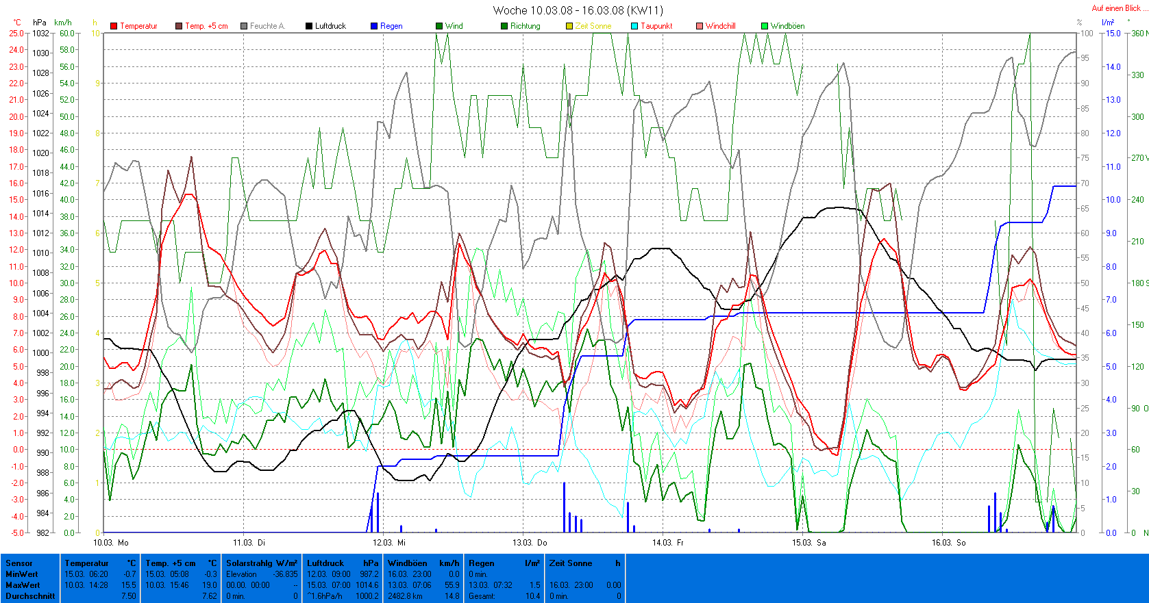Select the '10.03. Mo' date axis label
The image size is (1149, 603).
tap(111, 543)
